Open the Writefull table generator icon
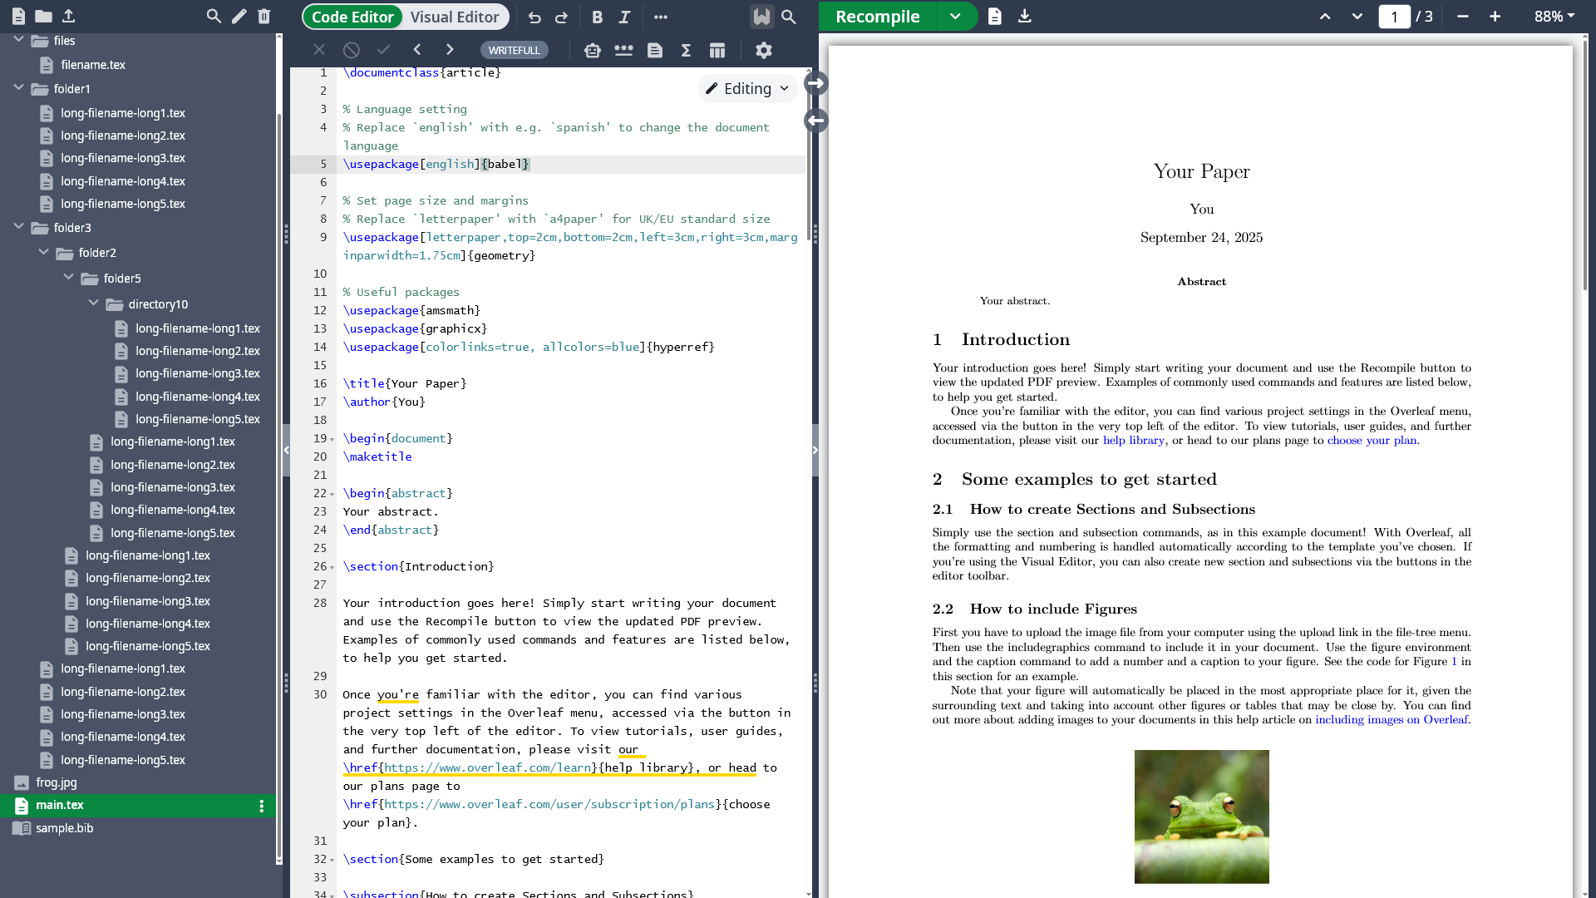 pos(717,51)
